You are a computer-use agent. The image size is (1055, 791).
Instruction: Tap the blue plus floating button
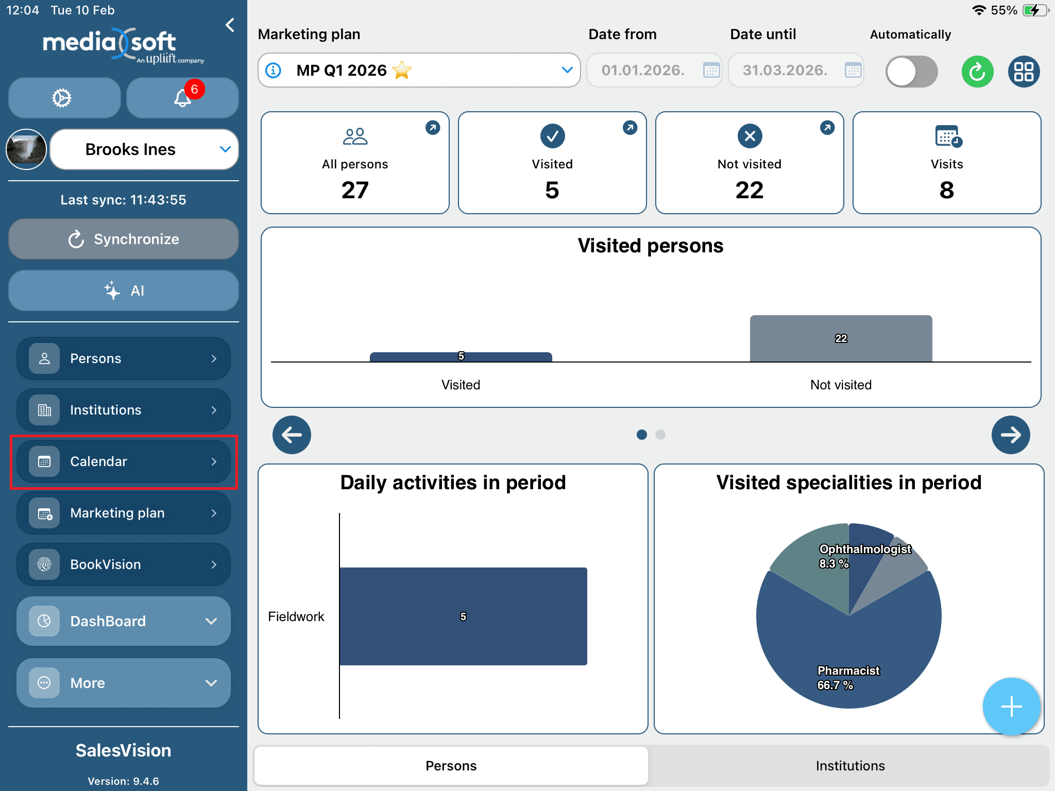click(x=1011, y=707)
